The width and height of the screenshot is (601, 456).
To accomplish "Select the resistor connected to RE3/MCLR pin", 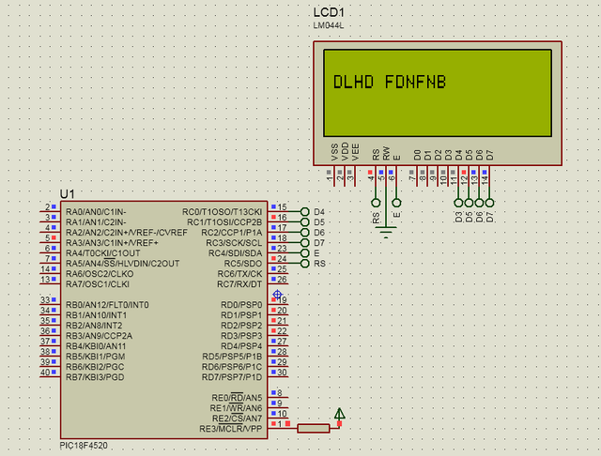I will pyautogui.click(x=314, y=429).
